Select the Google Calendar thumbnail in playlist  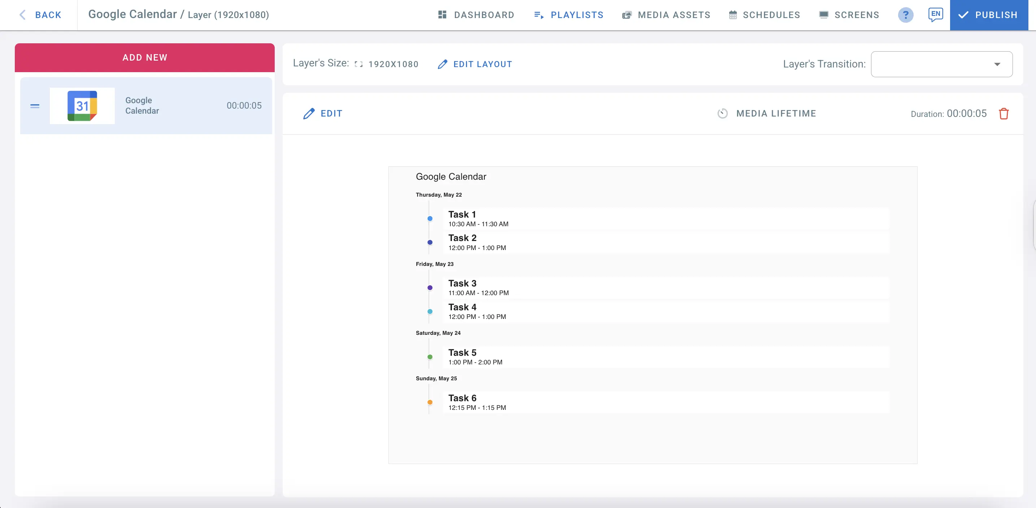(x=82, y=106)
